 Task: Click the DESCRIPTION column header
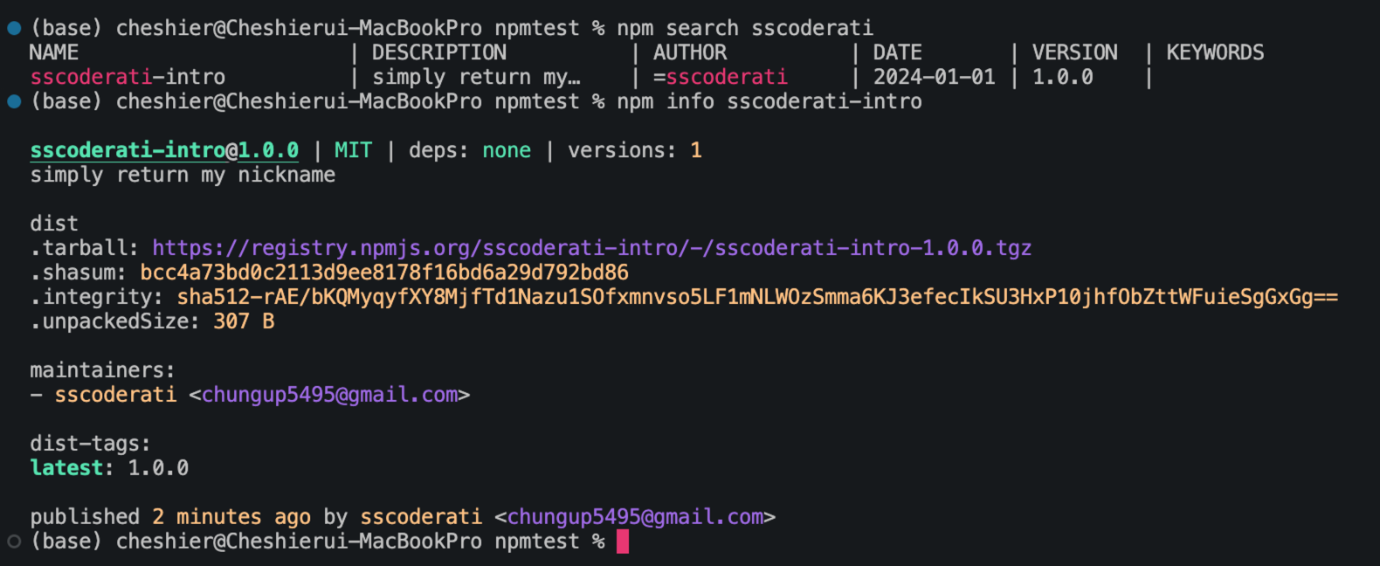tap(439, 52)
